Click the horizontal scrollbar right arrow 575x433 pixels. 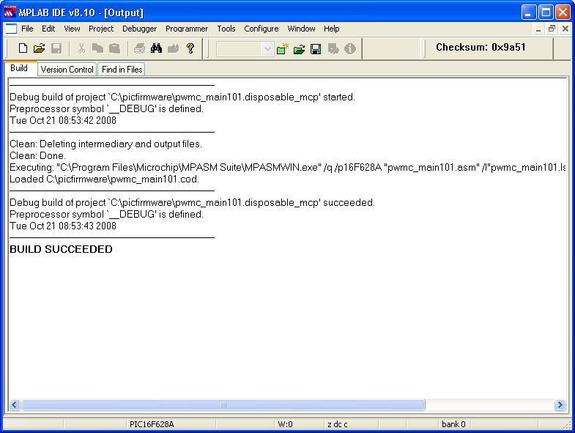[560, 404]
